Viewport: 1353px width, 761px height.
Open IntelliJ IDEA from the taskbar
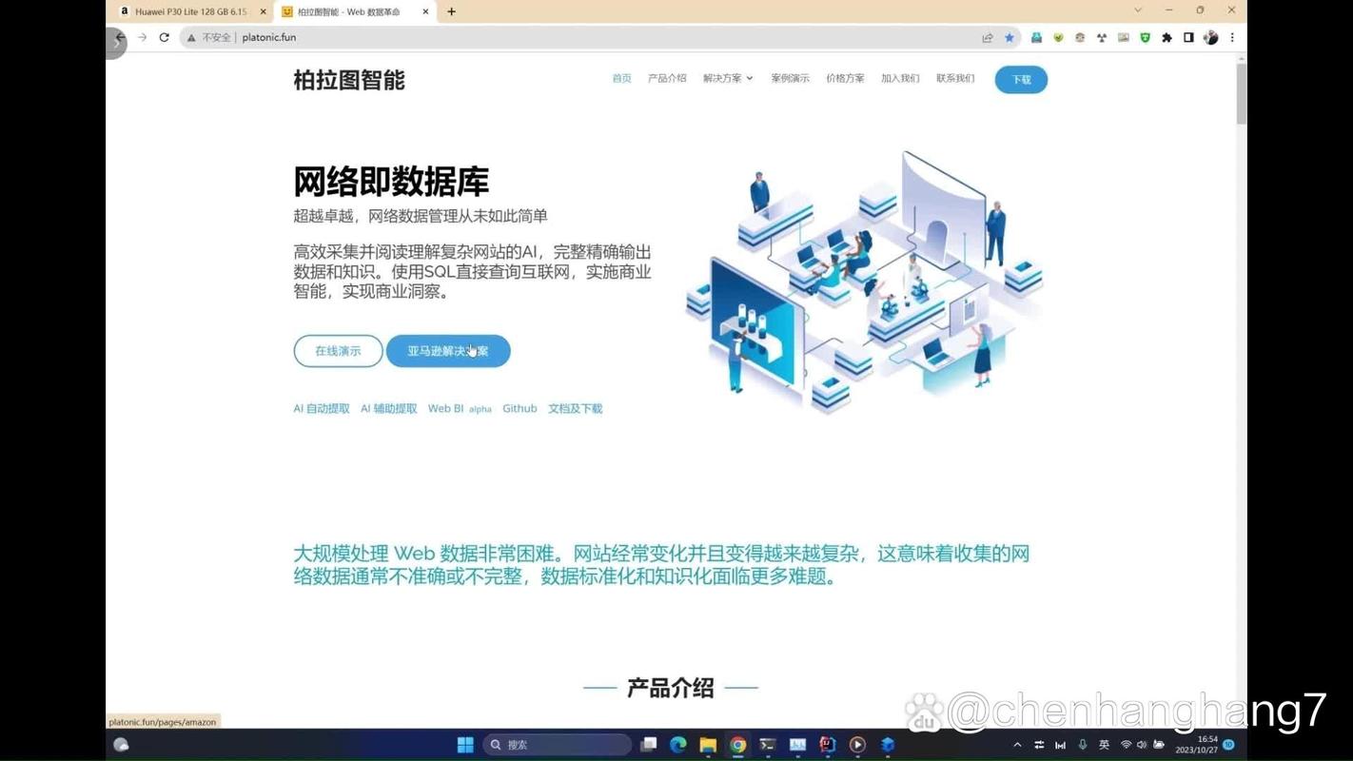coord(828,745)
